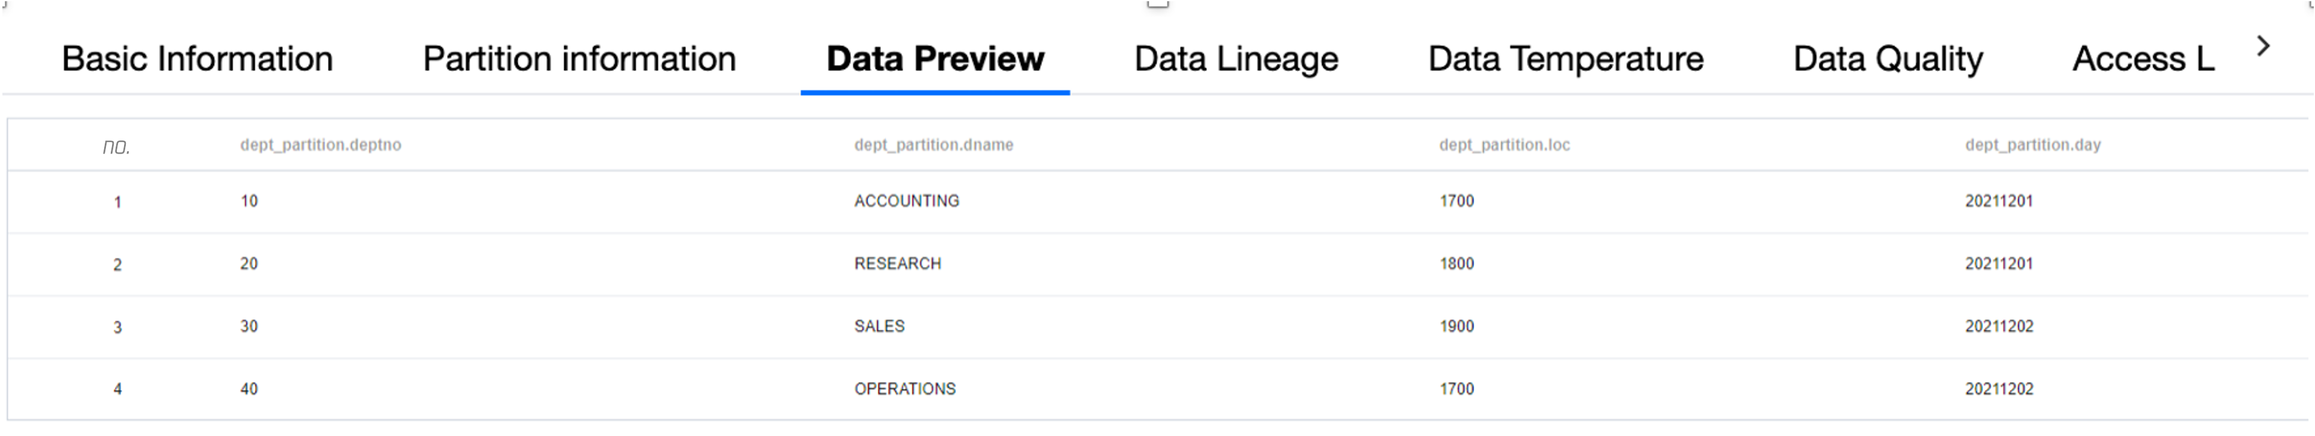Open the partially hidden Access L tab
Screen dimensions: 2315x436
[2142, 60]
